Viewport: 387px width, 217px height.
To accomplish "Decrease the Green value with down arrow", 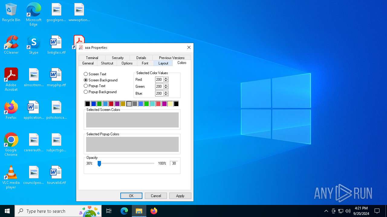I will pos(166,88).
